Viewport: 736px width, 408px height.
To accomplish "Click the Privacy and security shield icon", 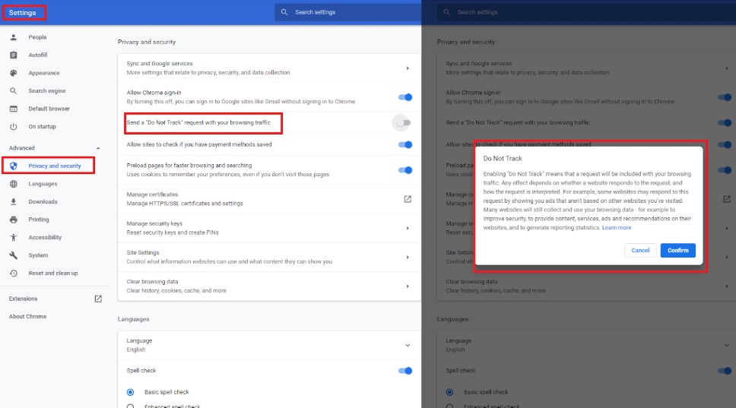I will point(14,166).
